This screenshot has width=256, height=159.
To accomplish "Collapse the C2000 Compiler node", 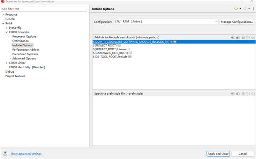I will pos(6,32).
